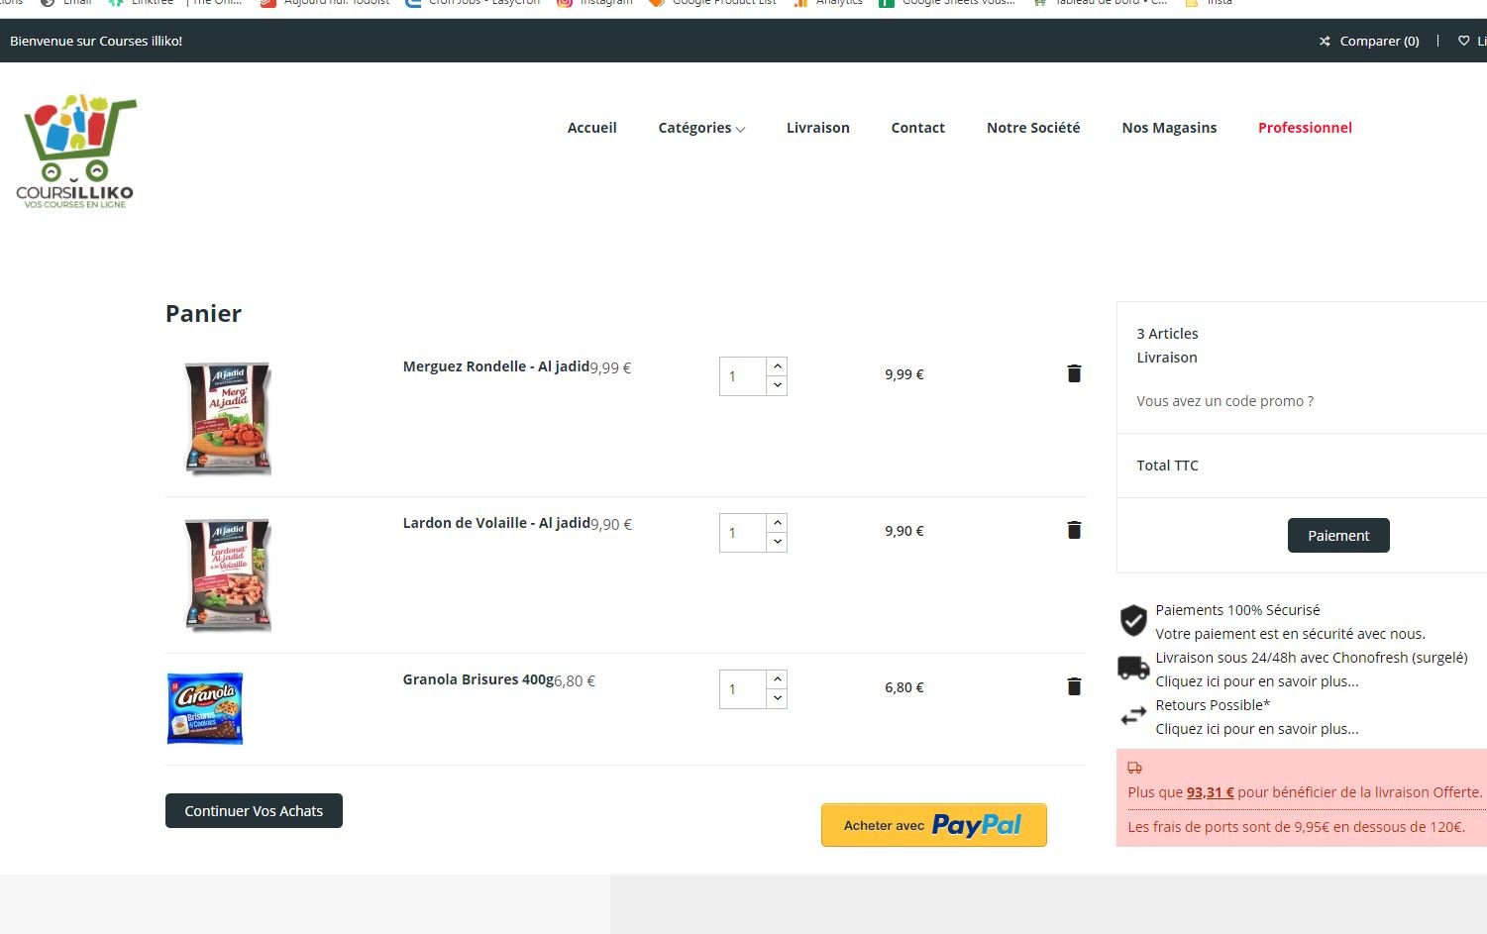Go to the Accueil page

click(x=592, y=128)
